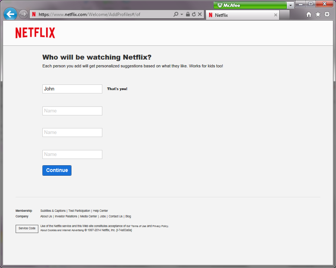This screenshot has width=336, height=268.
Task: Click the third Name input field
Action: [x=72, y=133]
